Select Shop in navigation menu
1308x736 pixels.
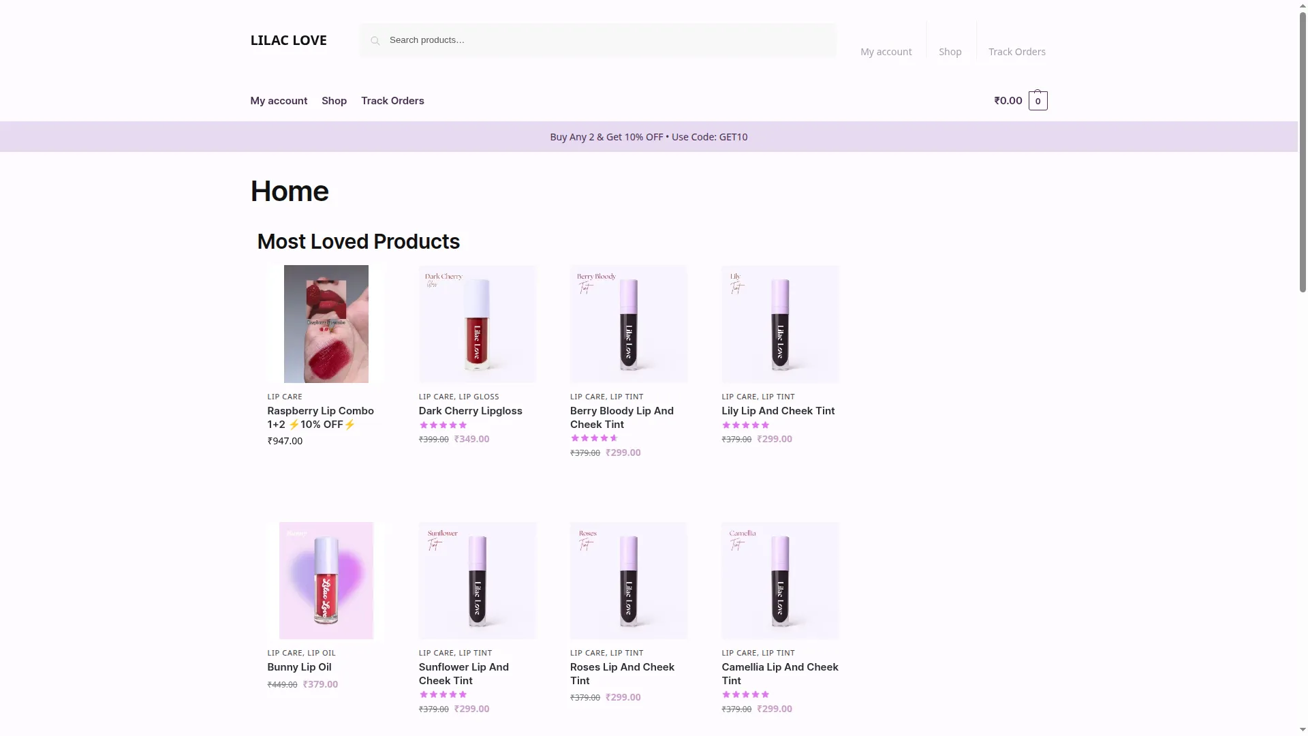(334, 101)
